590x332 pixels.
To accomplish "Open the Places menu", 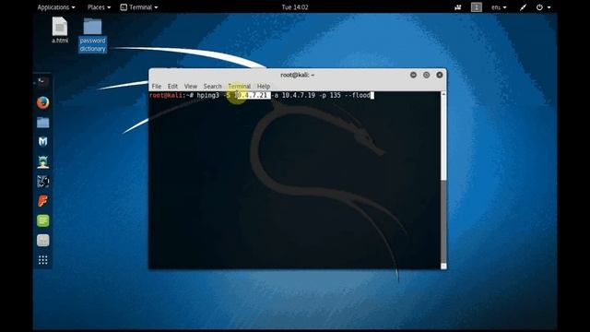I will coord(99,7).
